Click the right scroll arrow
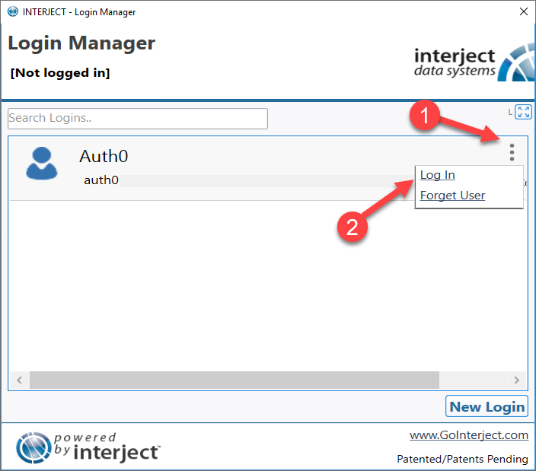 pyautogui.click(x=516, y=380)
